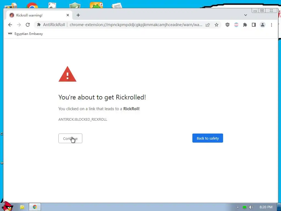Click the extension puzzle icon beside AntiRickRoll

[39, 25]
